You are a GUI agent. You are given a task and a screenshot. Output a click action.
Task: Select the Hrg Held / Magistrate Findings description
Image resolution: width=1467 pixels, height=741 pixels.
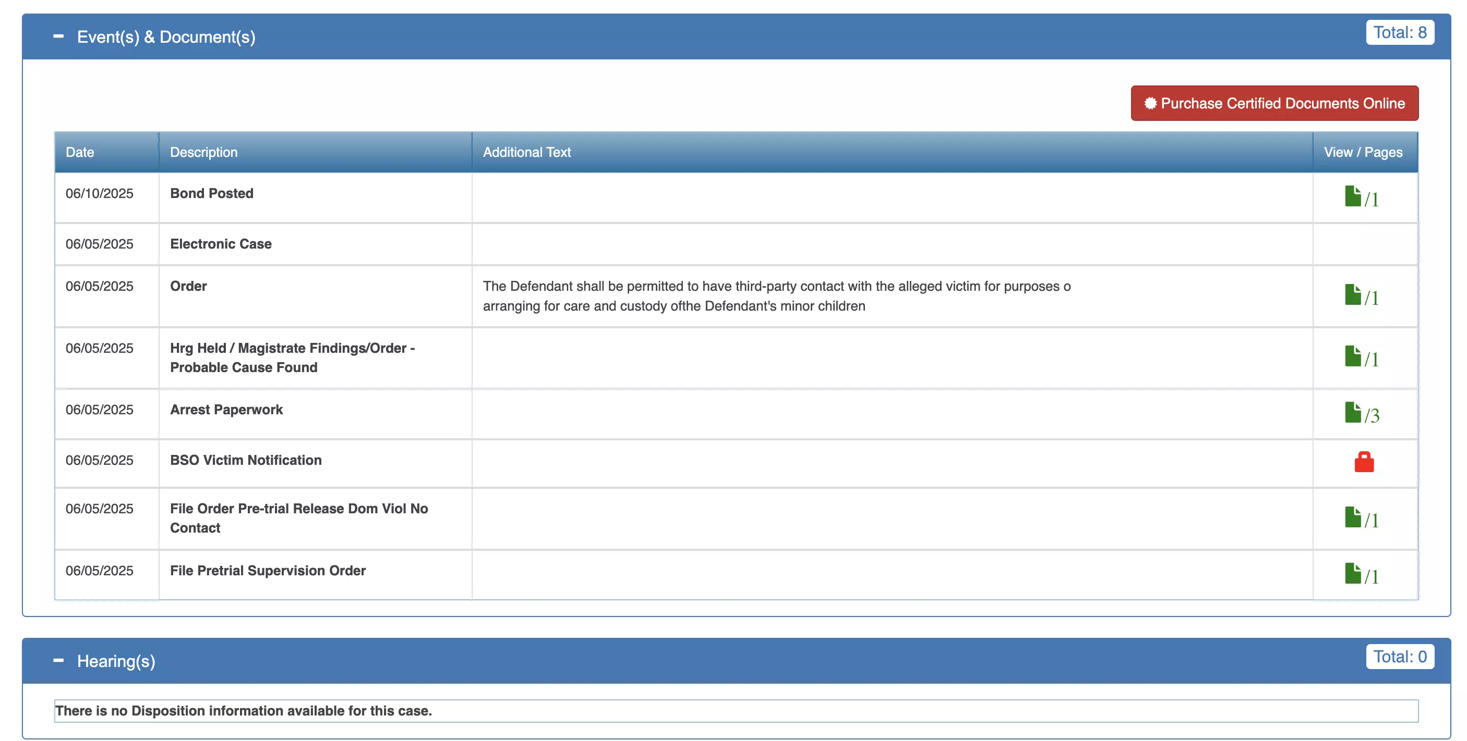[292, 357]
